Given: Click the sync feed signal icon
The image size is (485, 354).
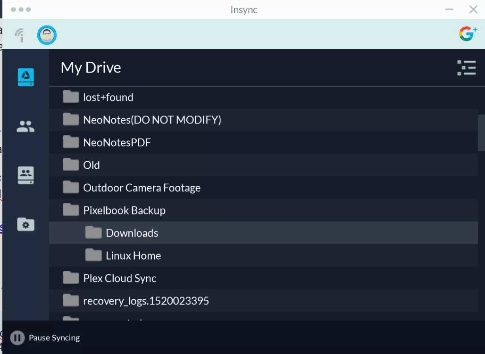Looking at the screenshot, I should [20, 35].
